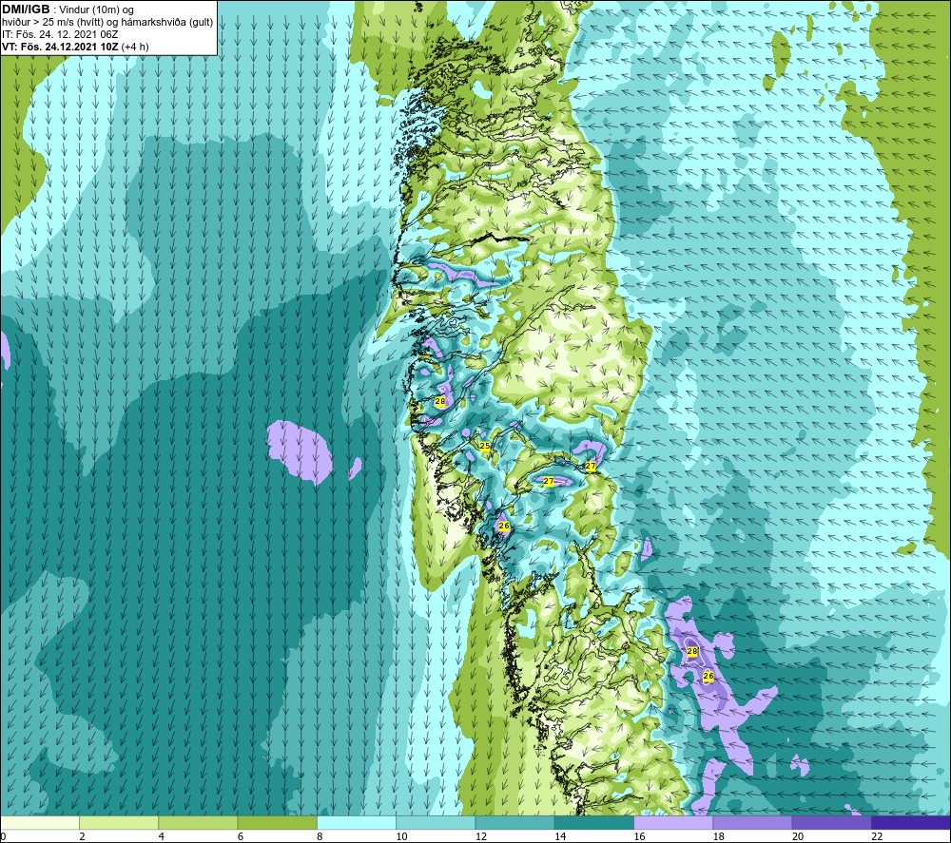The height and width of the screenshot is (843, 951).
Task: Click the yellow '28' label in offshore purple area
Action: pyautogui.click(x=692, y=651)
